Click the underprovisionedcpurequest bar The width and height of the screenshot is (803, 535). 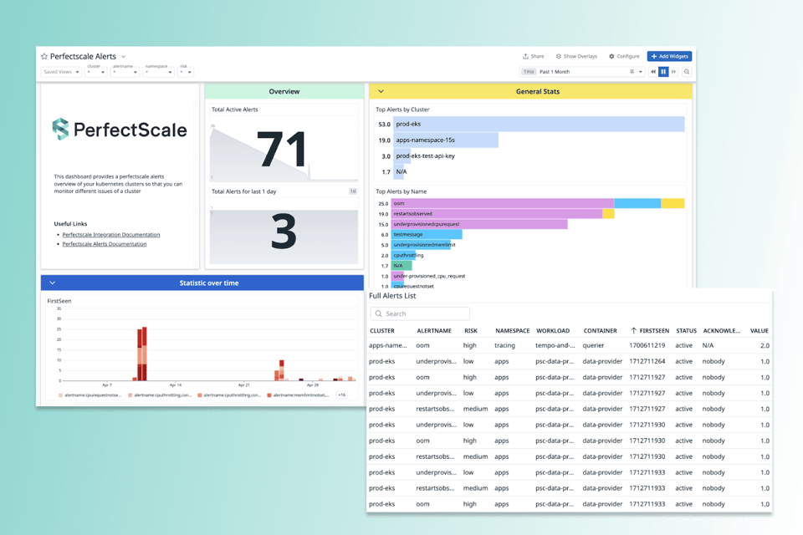479,224
